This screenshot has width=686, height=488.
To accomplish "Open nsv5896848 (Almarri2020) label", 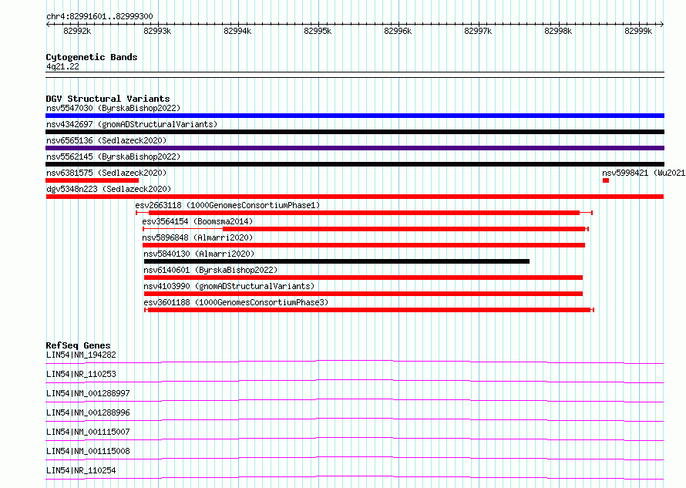I will (197, 237).
